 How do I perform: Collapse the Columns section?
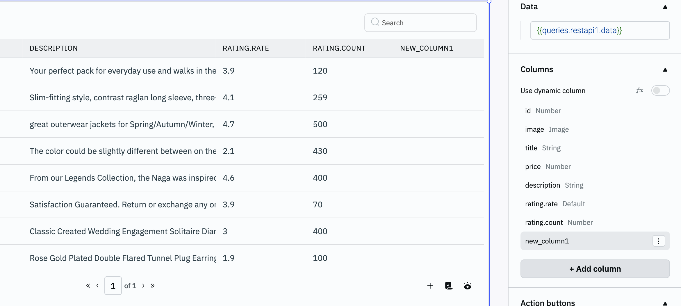click(x=665, y=70)
